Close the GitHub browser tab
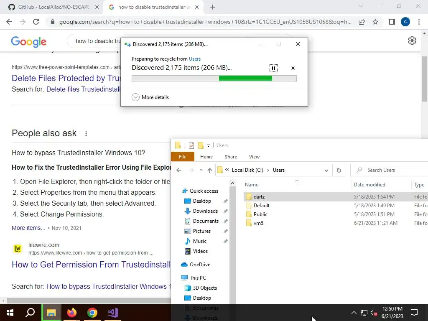 point(97,8)
